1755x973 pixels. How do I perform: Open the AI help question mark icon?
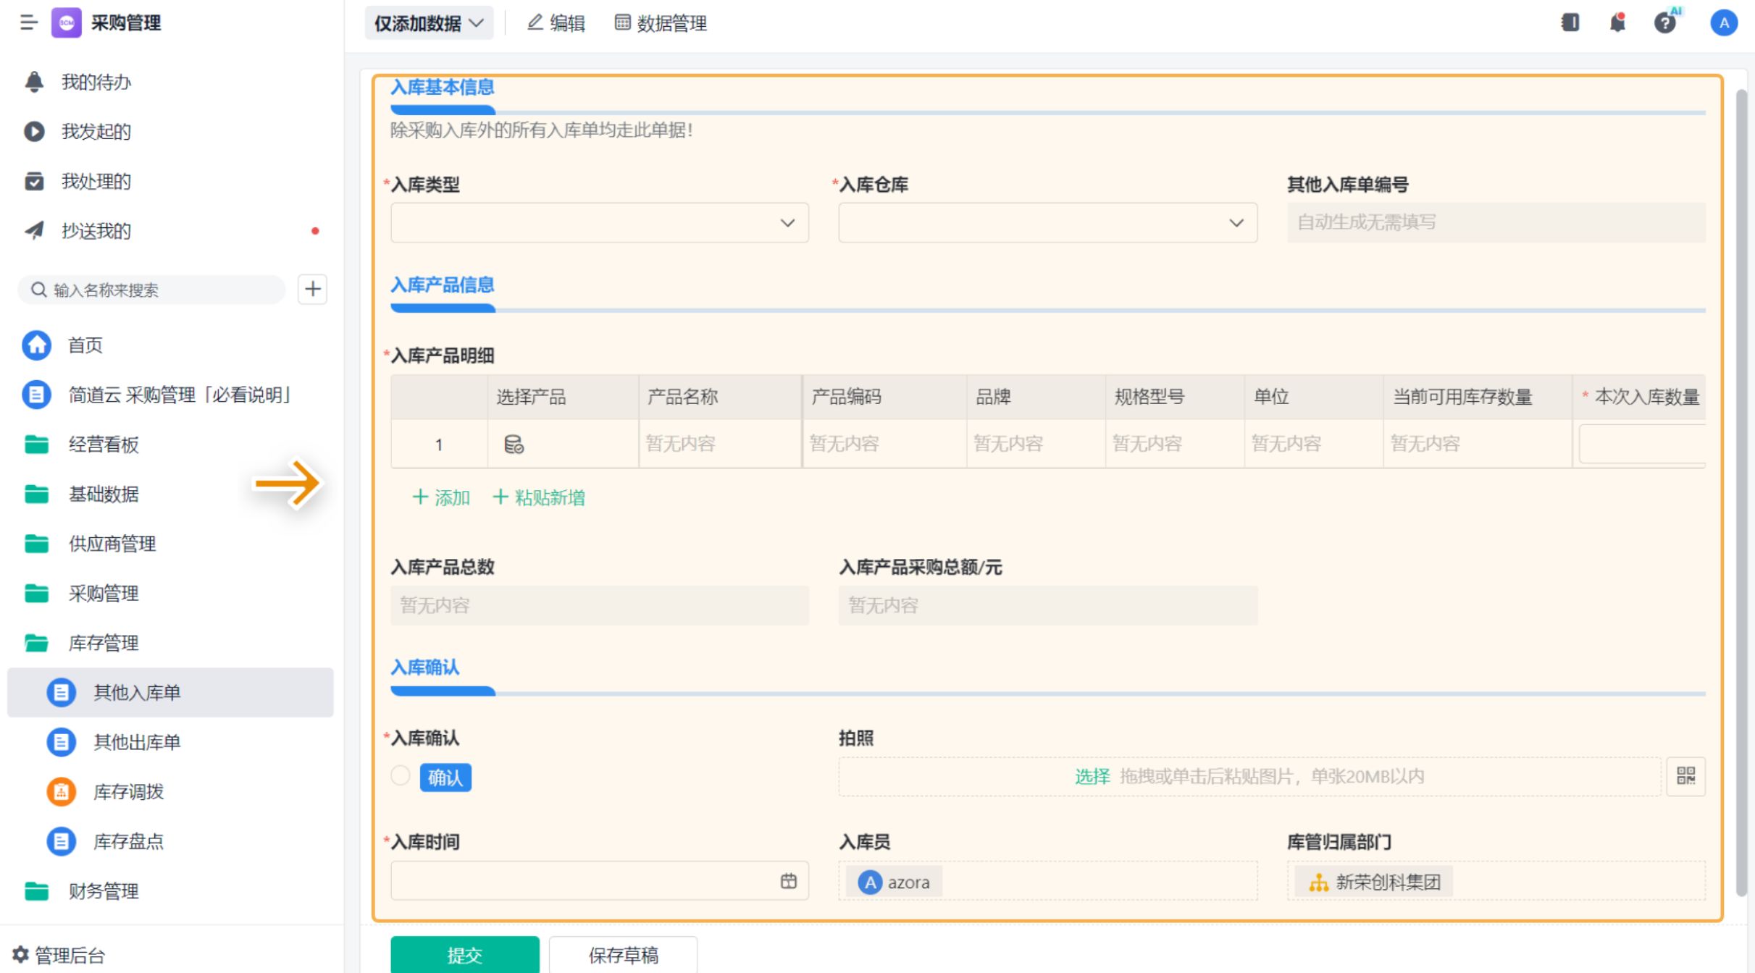[1664, 23]
